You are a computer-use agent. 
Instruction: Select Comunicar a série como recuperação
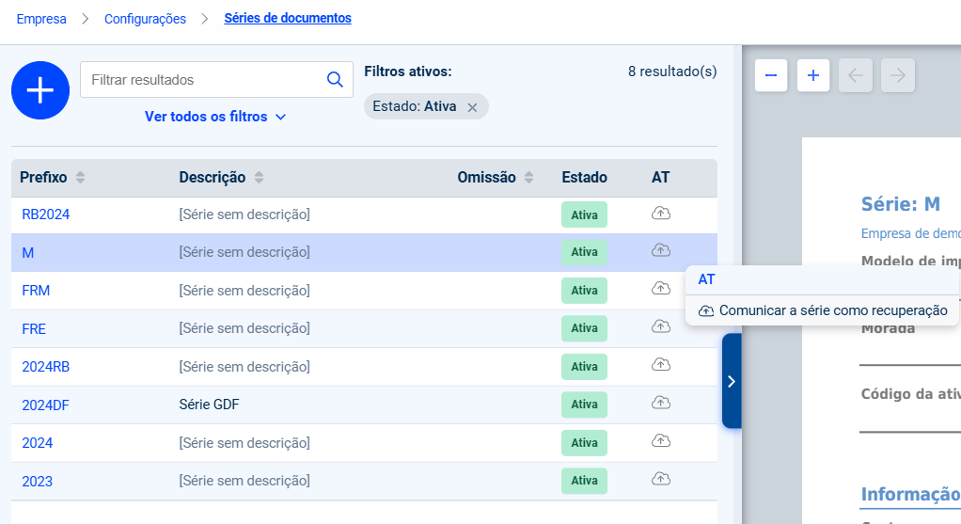(x=823, y=310)
